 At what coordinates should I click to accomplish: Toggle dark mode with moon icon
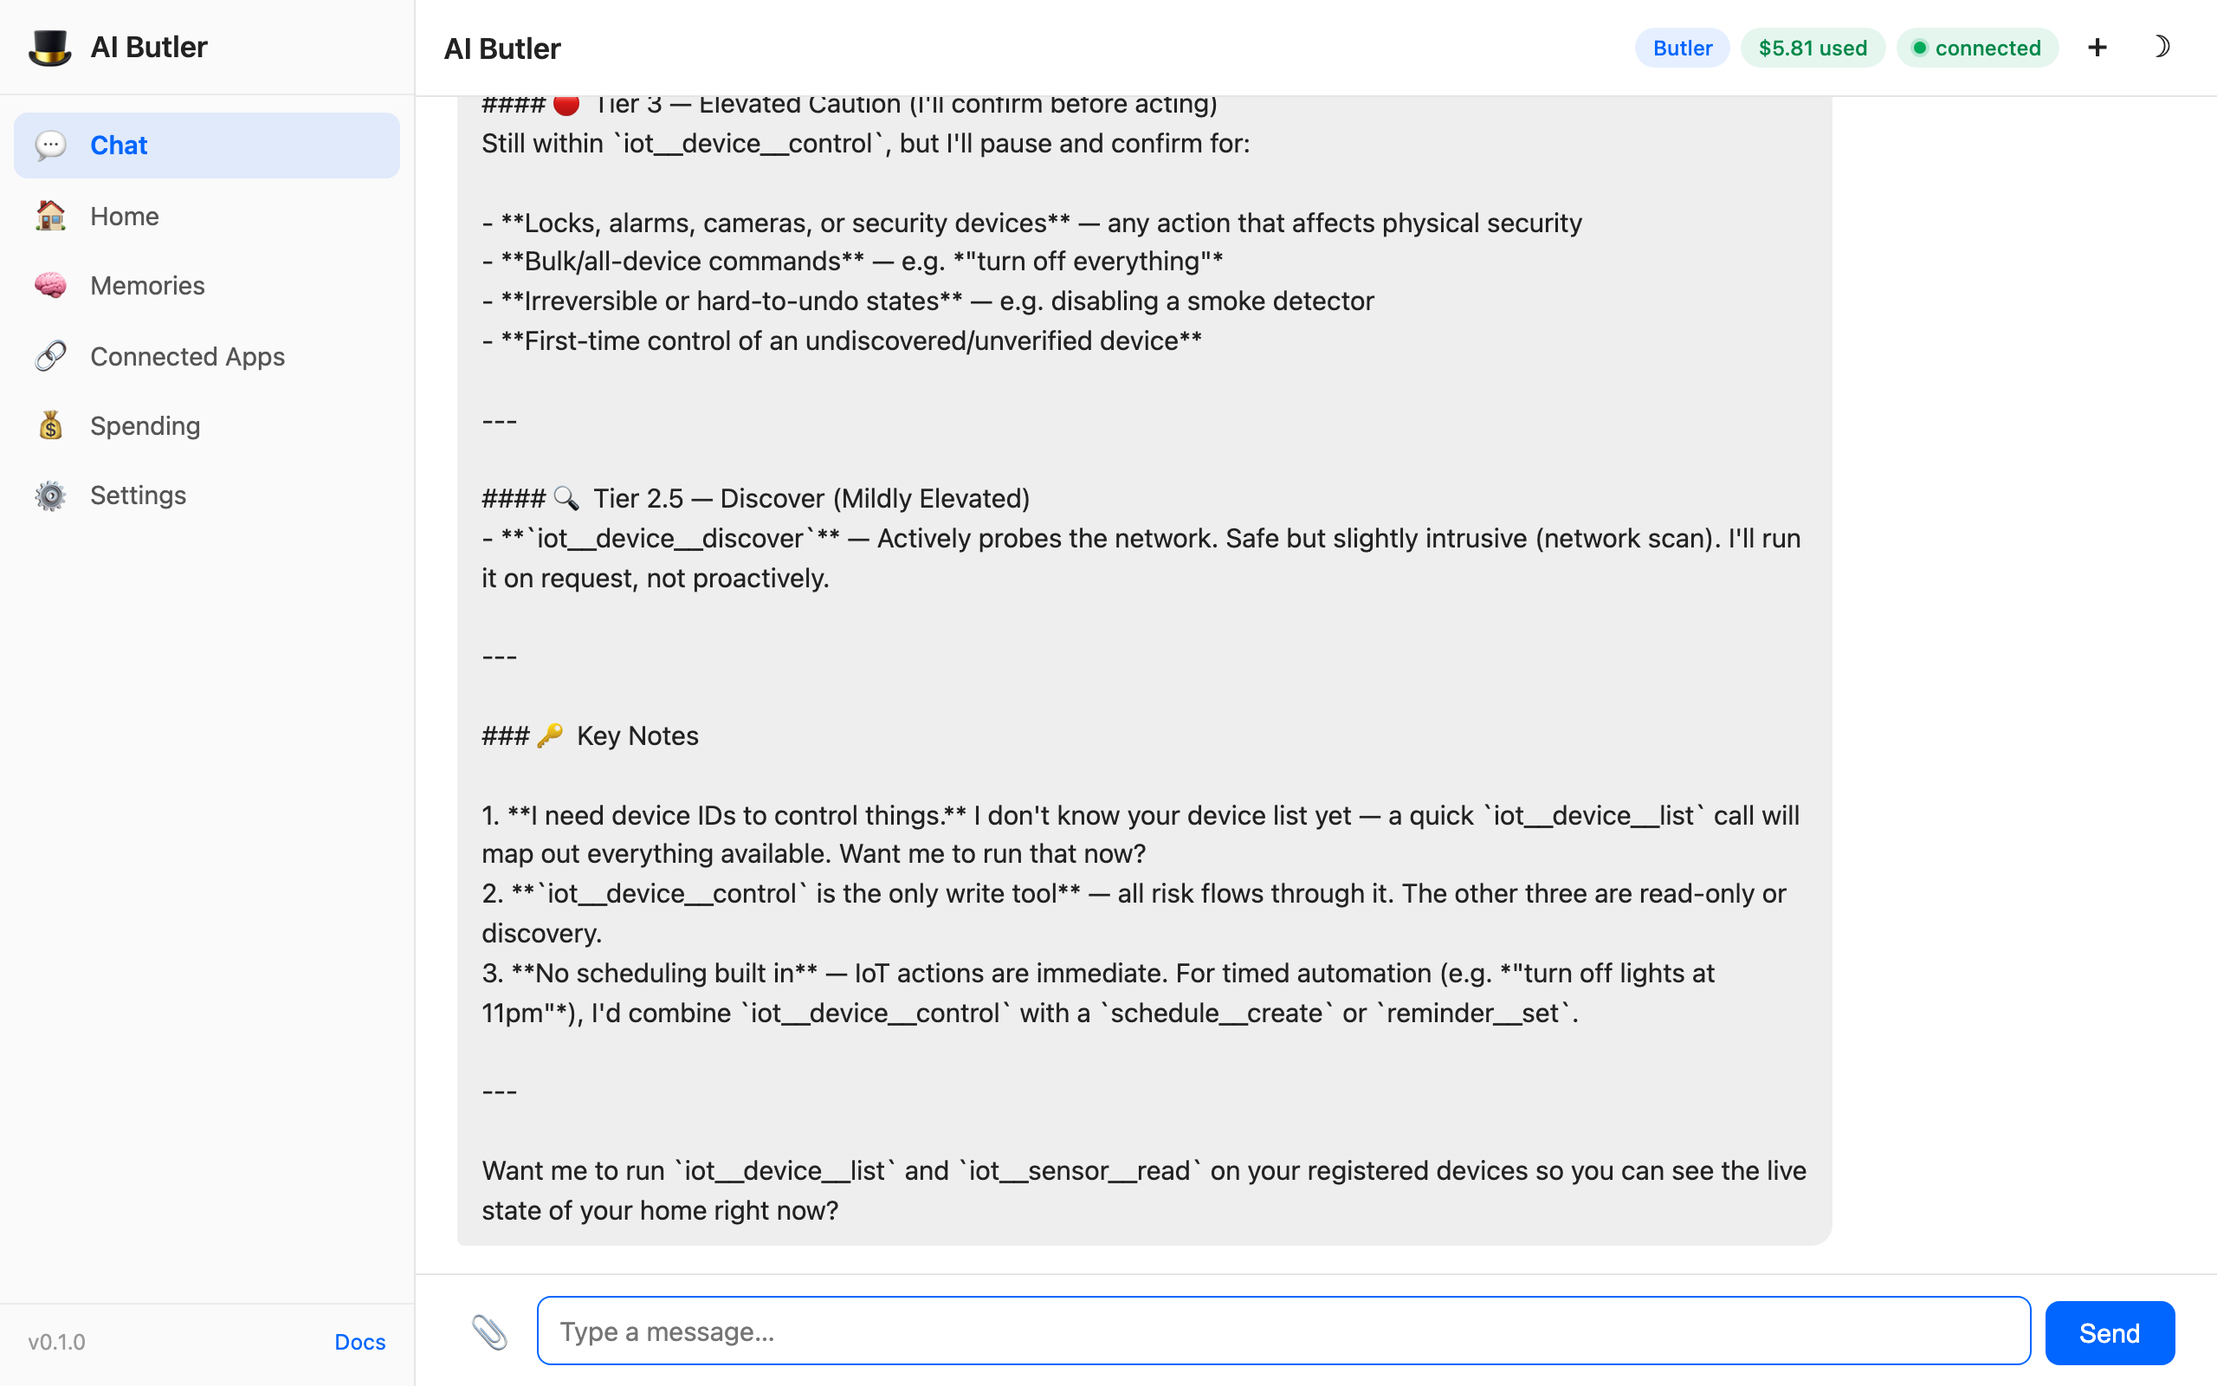point(2161,48)
